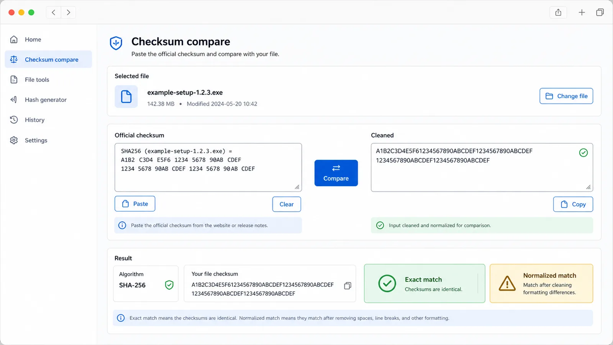
Task: Click inside the Official checksum text area
Action: tap(208, 168)
